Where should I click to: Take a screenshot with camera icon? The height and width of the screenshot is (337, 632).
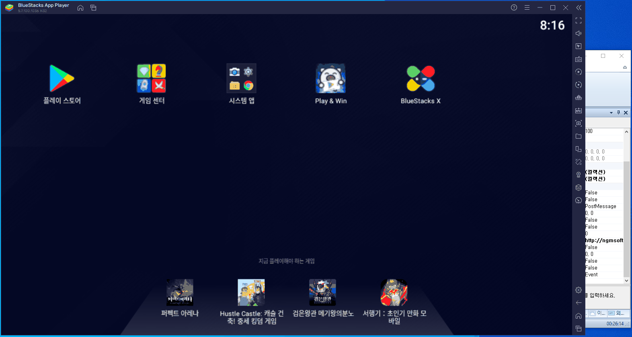(x=579, y=123)
